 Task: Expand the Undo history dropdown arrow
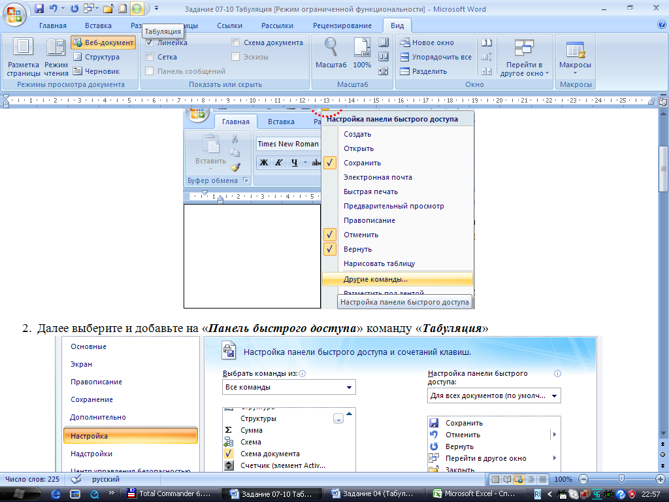[x=63, y=8]
